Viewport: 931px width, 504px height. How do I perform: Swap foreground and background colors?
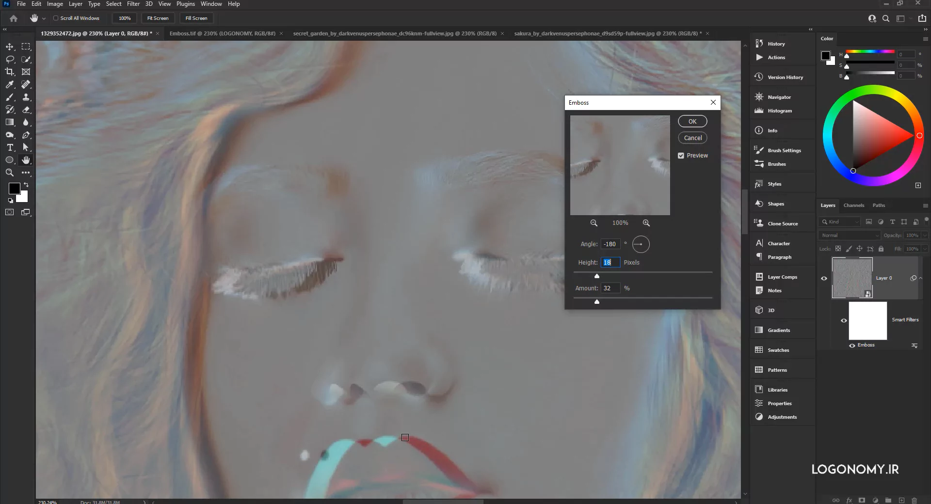point(26,185)
